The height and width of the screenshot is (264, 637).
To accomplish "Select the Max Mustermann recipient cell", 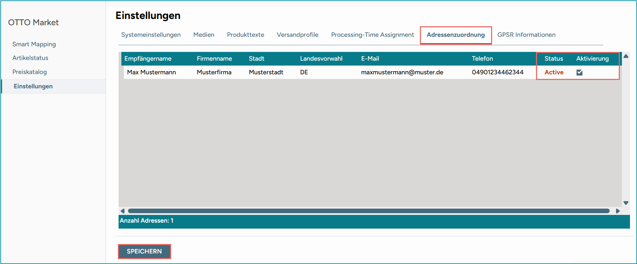I will (x=152, y=72).
